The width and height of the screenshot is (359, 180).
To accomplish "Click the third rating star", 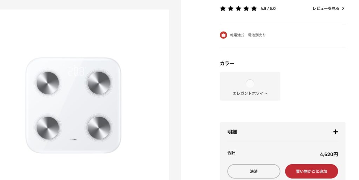I will point(238,8).
